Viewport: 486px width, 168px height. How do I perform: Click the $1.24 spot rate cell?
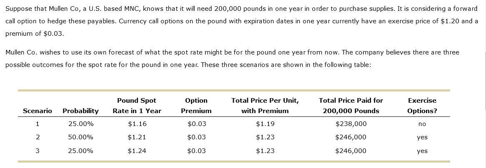click(137, 151)
